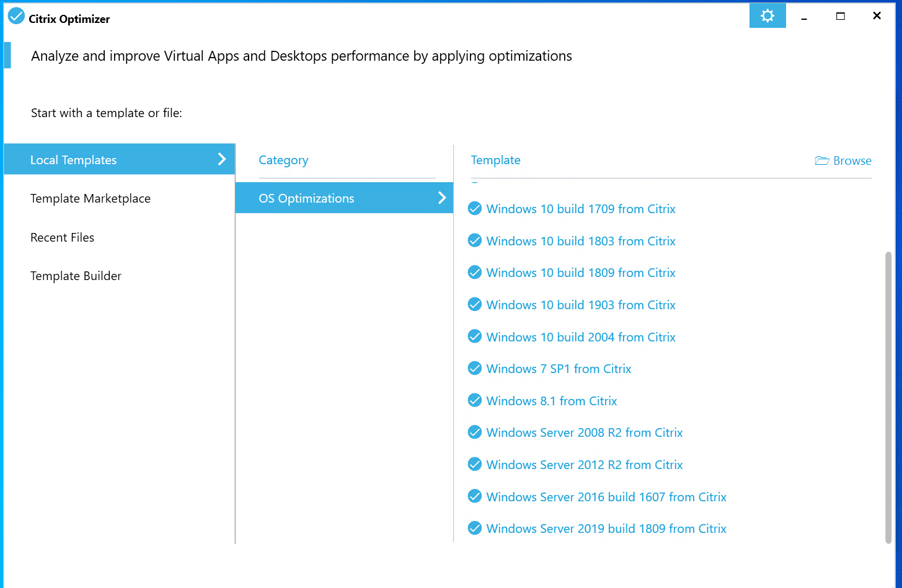
Task: Click the check icon beside Windows Server 2019 build 1809
Action: click(475, 529)
